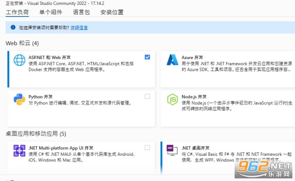
Task: Switch to the 单个组件 tab
Action: (x=51, y=13)
